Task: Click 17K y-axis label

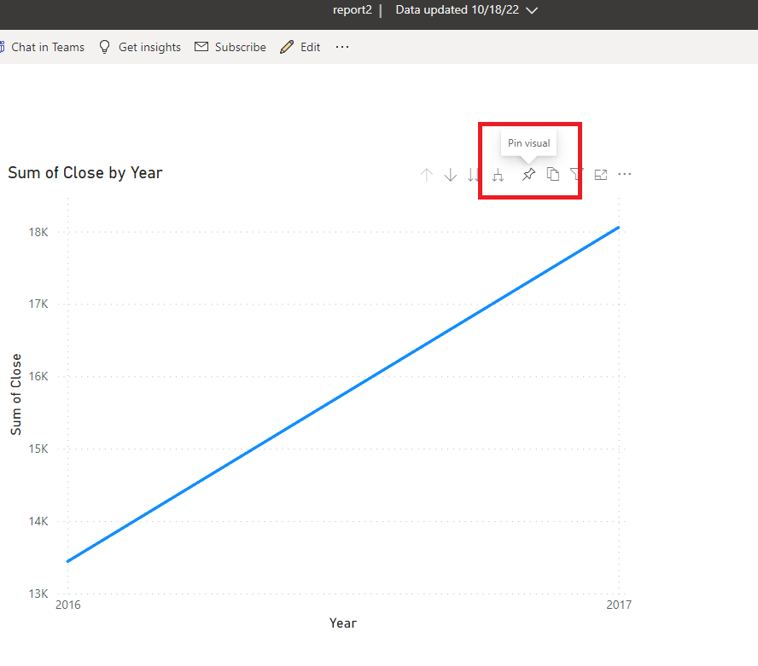Action: point(38,304)
